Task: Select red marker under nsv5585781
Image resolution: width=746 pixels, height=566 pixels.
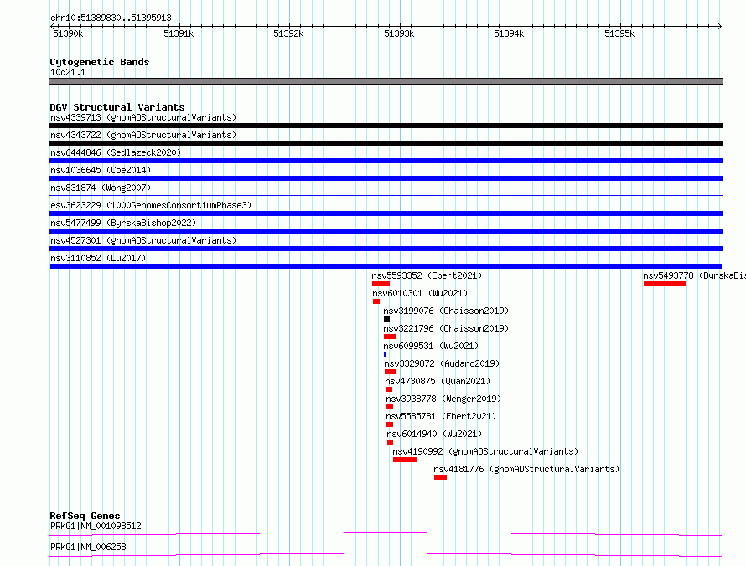Action: pos(390,424)
